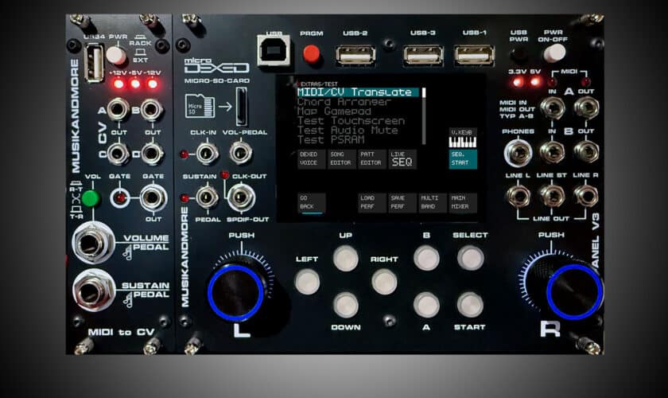Toggle the PWR ON-OFF switch
Image resolution: width=668 pixels, height=398 pixels.
coord(554,53)
